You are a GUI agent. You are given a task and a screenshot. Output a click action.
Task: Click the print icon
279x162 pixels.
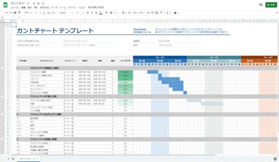click(x=16, y=12)
